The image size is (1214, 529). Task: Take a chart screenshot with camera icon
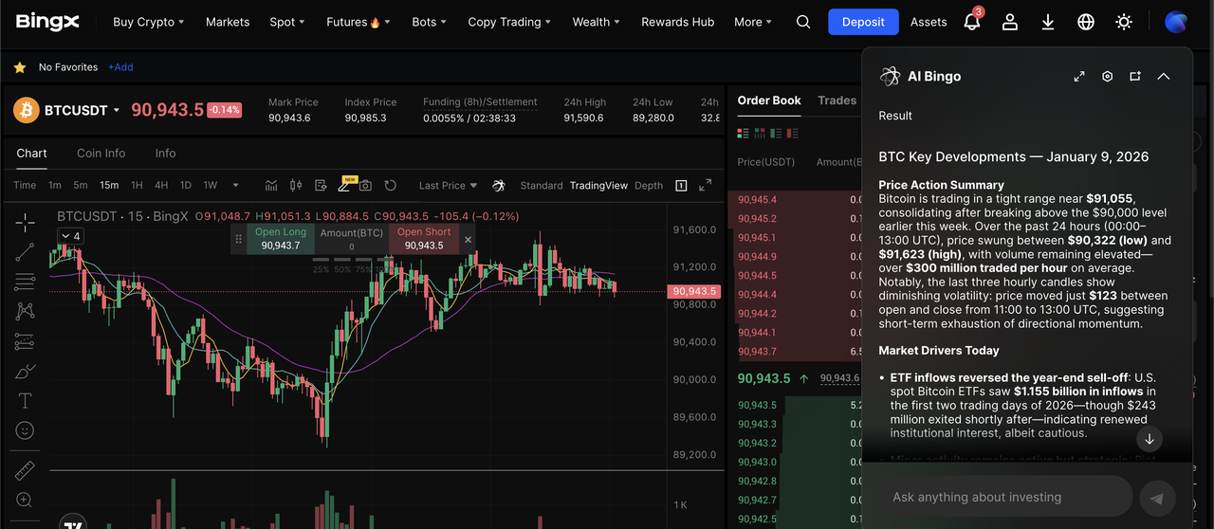pyautogui.click(x=365, y=186)
